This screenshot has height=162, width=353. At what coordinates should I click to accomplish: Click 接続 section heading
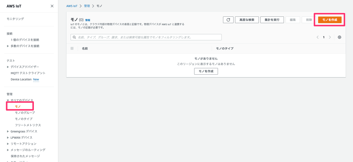tap(10, 34)
